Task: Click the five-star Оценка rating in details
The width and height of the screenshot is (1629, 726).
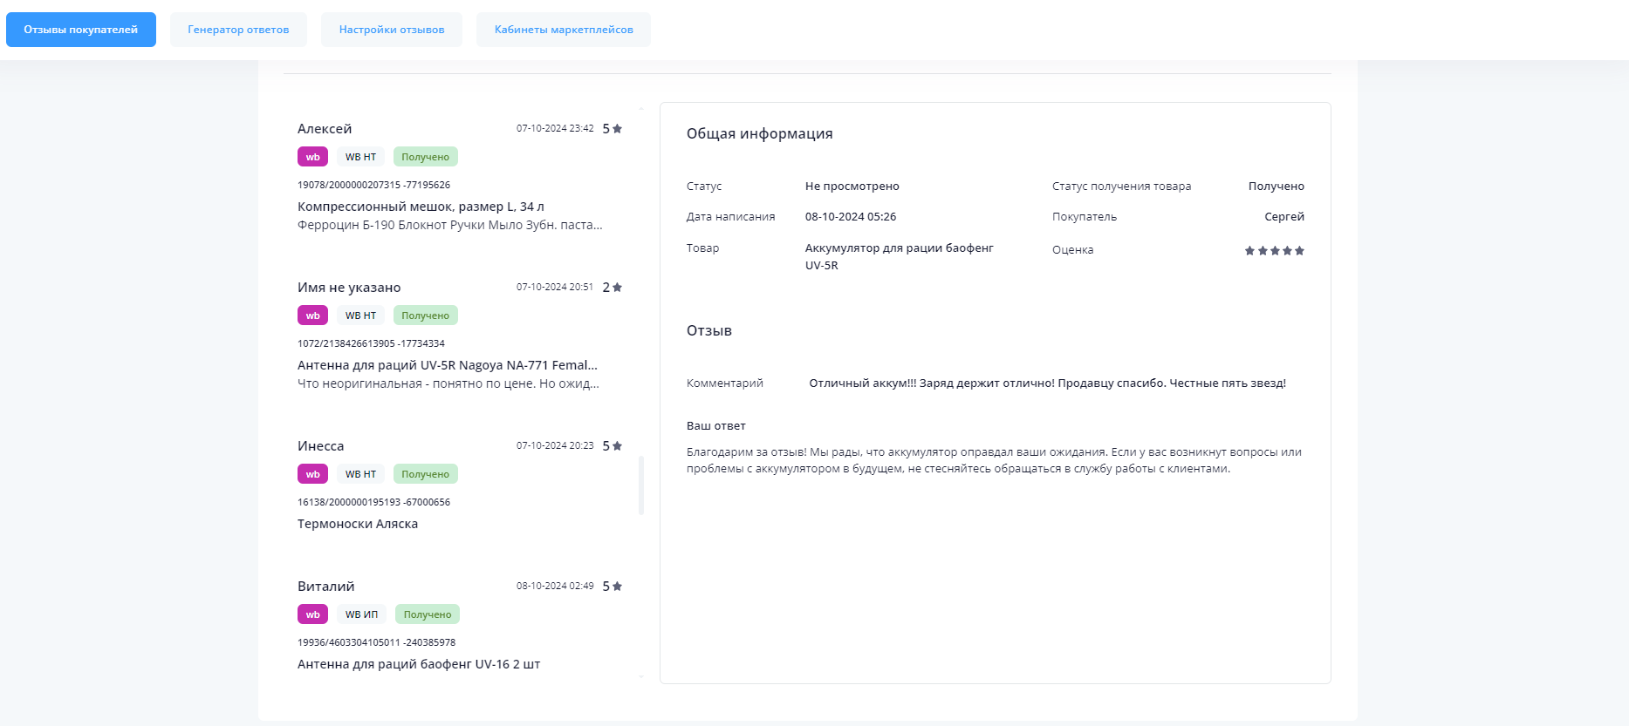Action: tap(1274, 251)
